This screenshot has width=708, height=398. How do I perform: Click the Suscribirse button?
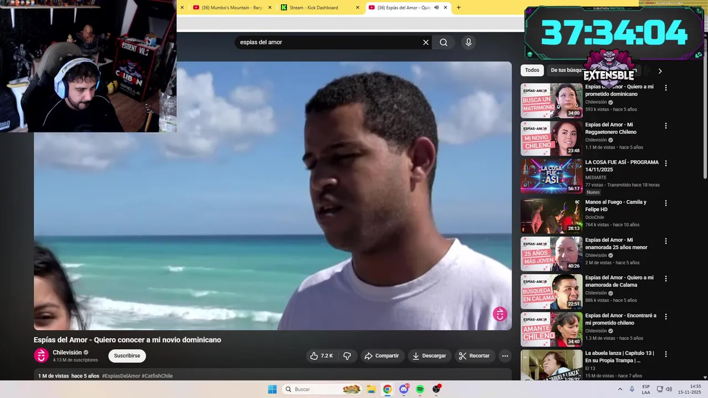(127, 356)
